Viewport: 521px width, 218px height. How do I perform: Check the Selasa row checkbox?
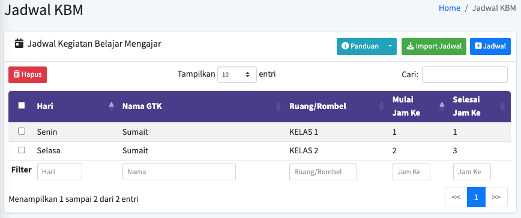tap(22, 150)
